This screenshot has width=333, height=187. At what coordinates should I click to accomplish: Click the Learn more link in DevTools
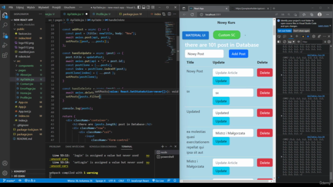click(323, 26)
